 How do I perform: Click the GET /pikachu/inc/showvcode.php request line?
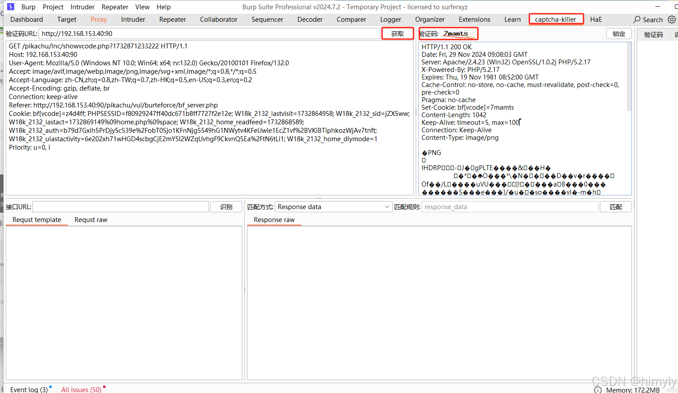click(x=98, y=46)
